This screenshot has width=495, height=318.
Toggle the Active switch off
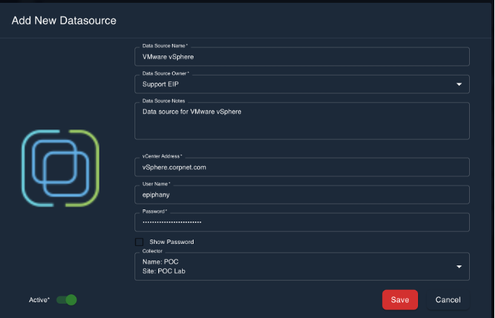click(x=67, y=299)
